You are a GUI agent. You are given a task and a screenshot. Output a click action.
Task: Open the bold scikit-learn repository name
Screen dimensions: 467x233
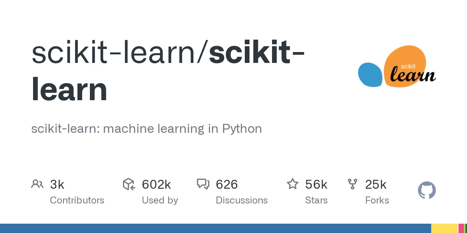click(x=167, y=74)
